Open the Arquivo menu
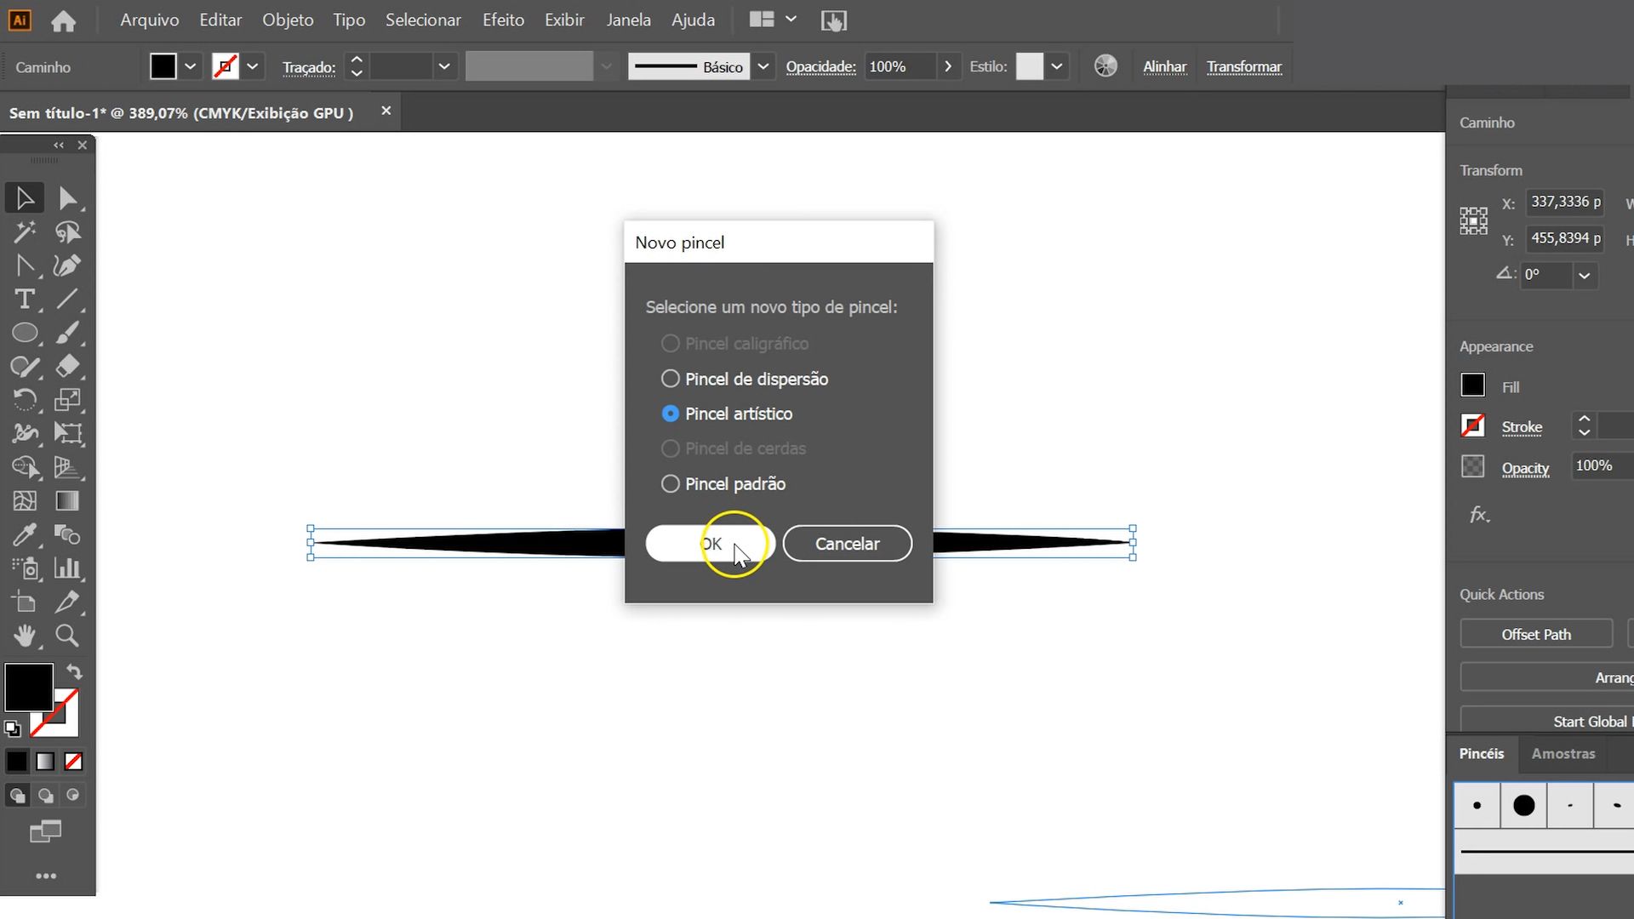The height and width of the screenshot is (919, 1634). pyautogui.click(x=150, y=20)
